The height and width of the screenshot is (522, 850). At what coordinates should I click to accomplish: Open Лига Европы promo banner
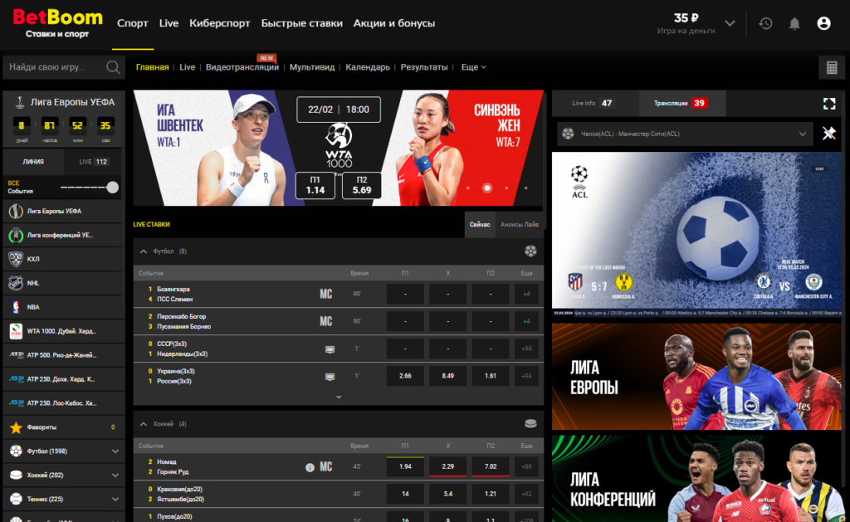[x=696, y=377]
